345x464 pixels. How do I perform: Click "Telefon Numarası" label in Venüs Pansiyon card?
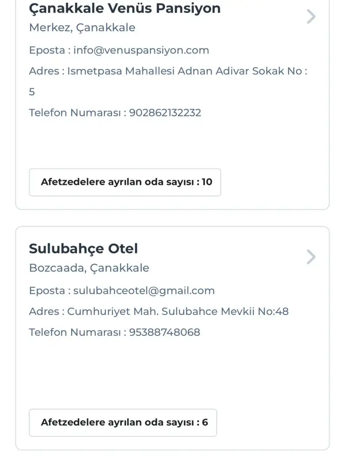(75, 112)
